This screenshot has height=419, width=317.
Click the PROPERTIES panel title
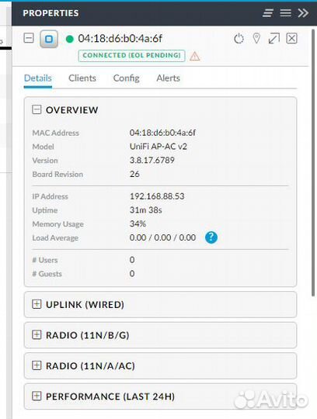pos(51,13)
